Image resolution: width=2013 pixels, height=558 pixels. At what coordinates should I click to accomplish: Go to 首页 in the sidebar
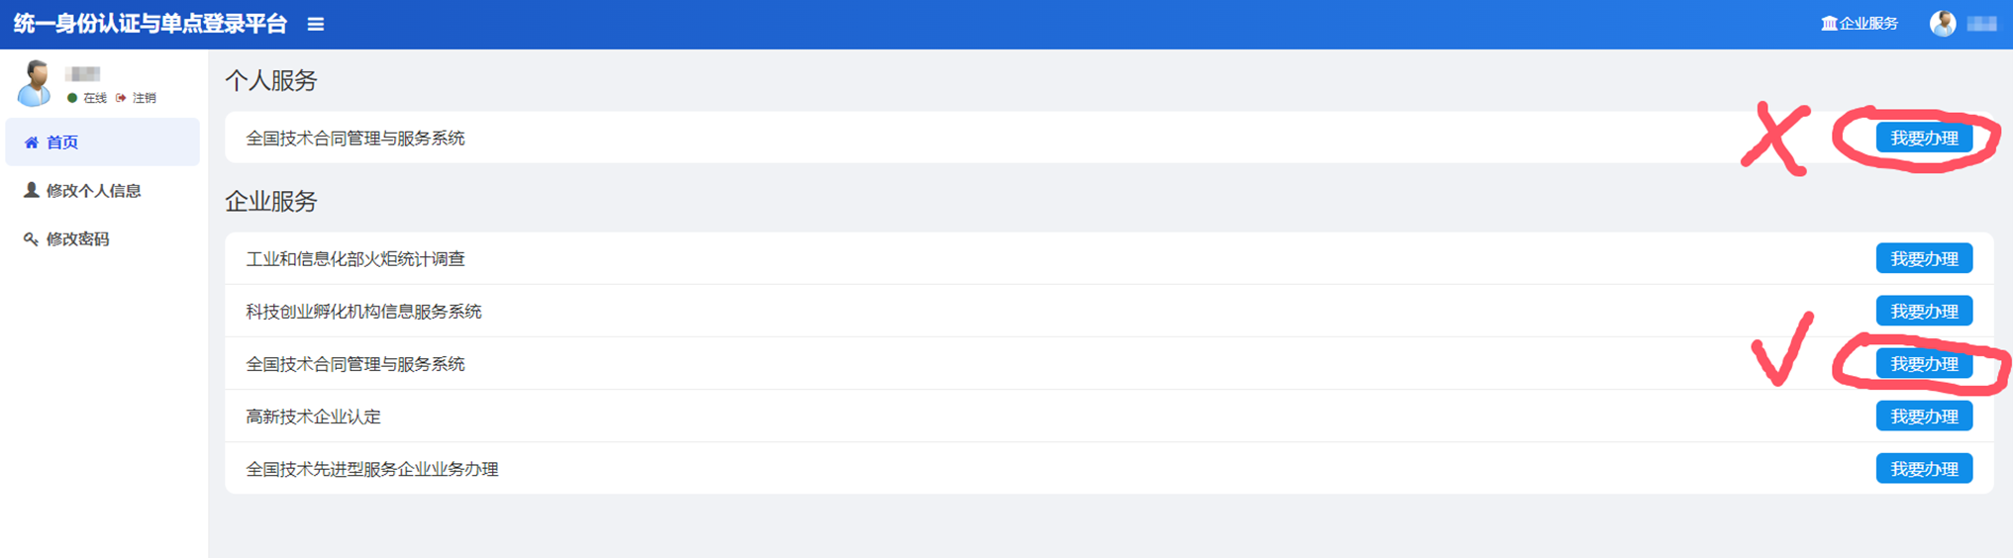(62, 142)
